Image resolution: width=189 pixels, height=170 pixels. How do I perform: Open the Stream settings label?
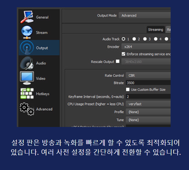[42, 33]
